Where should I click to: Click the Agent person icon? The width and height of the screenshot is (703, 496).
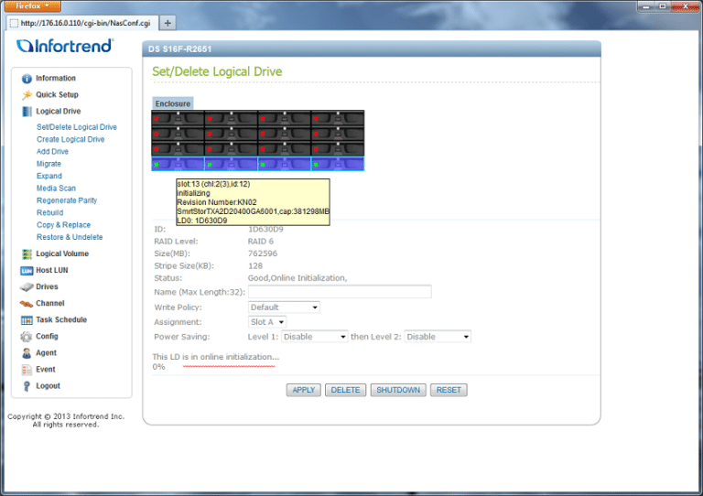pyautogui.click(x=27, y=353)
